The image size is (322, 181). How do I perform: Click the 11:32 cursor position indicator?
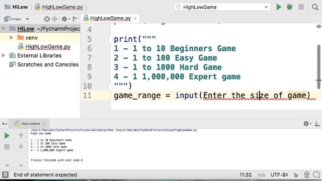[x=246, y=175]
